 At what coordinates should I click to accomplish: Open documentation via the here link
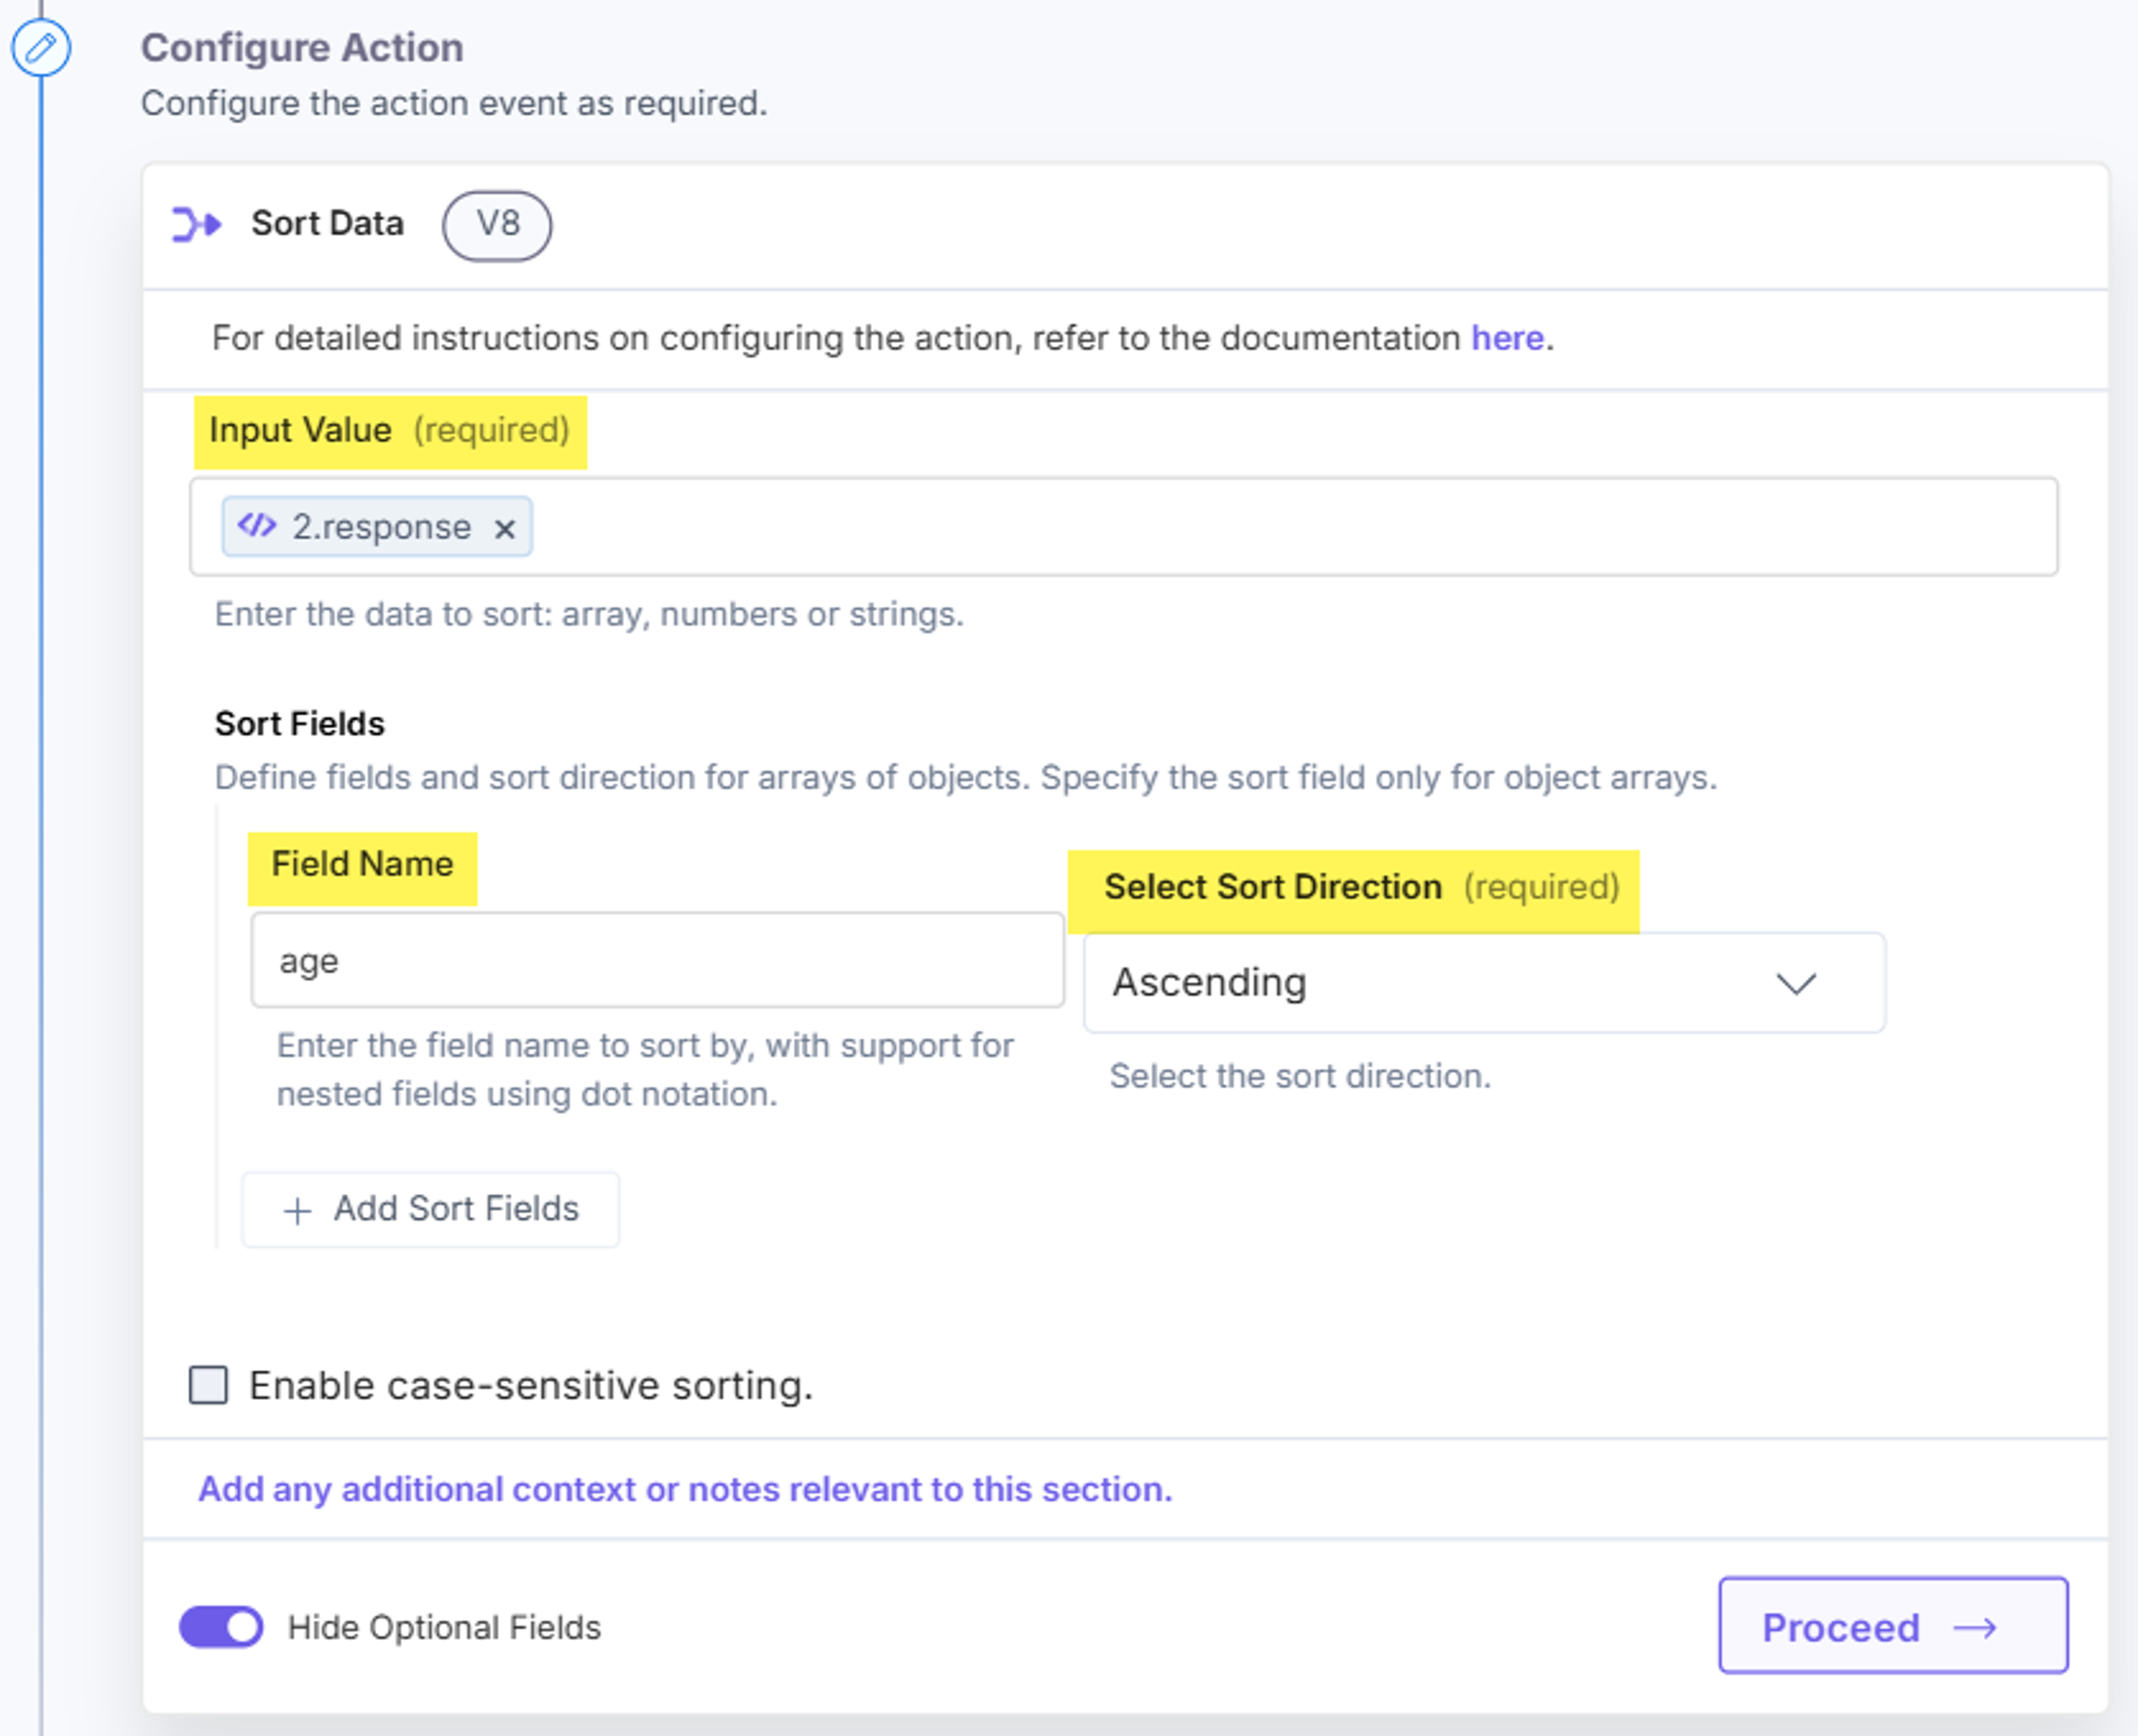(x=1507, y=338)
